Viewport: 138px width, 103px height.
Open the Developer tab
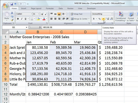click(91, 8)
